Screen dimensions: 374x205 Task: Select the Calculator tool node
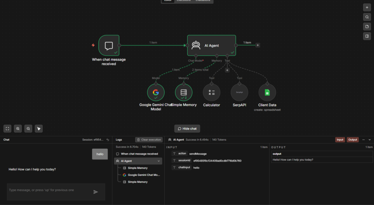(211, 92)
